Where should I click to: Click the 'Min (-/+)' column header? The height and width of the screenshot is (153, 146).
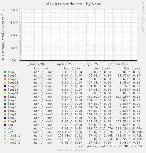pos(72,69)
